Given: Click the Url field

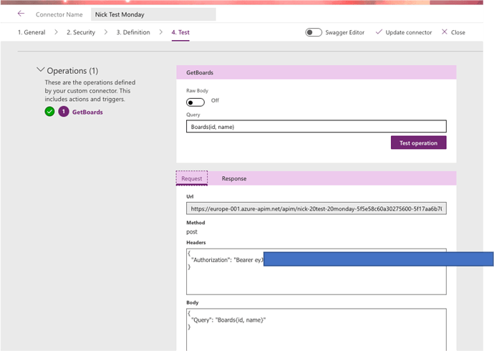Looking at the screenshot, I should coord(316,208).
